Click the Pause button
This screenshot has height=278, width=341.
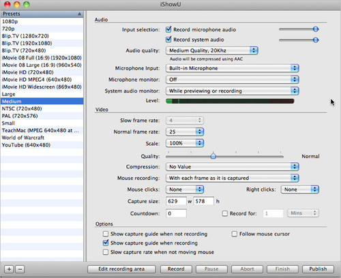pos(211,269)
